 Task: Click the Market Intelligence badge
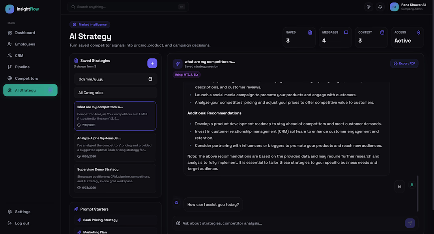coord(90,24)
